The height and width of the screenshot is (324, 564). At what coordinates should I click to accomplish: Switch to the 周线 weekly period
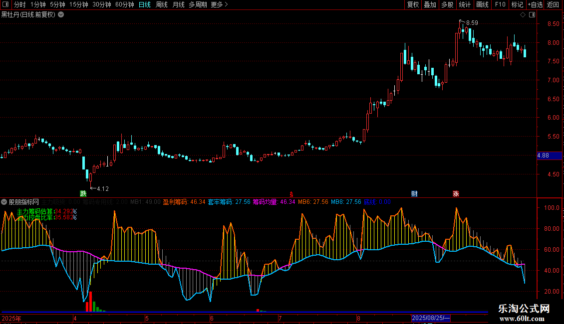click(162, 5)
